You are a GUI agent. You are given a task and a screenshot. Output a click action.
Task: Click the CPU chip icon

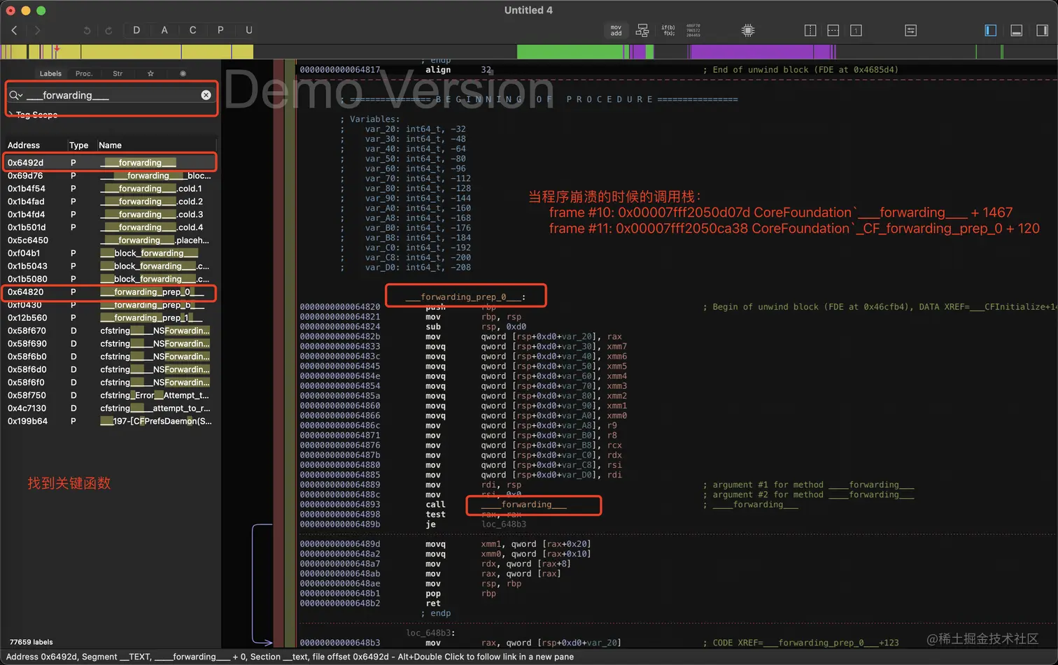point(748,31)
